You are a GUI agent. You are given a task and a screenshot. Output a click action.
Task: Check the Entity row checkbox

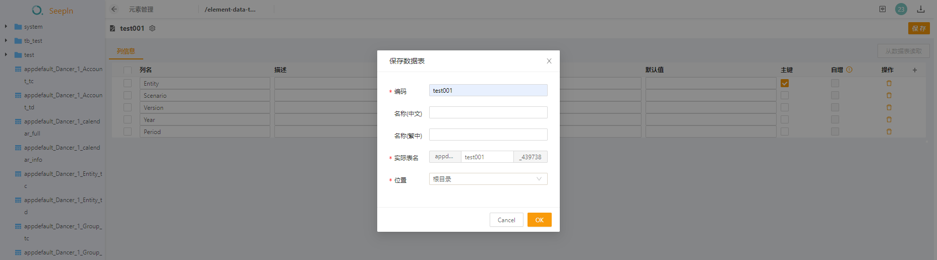pos(128,83)
